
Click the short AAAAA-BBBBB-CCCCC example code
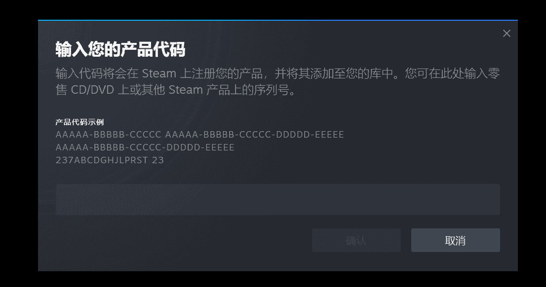(108, 135)
